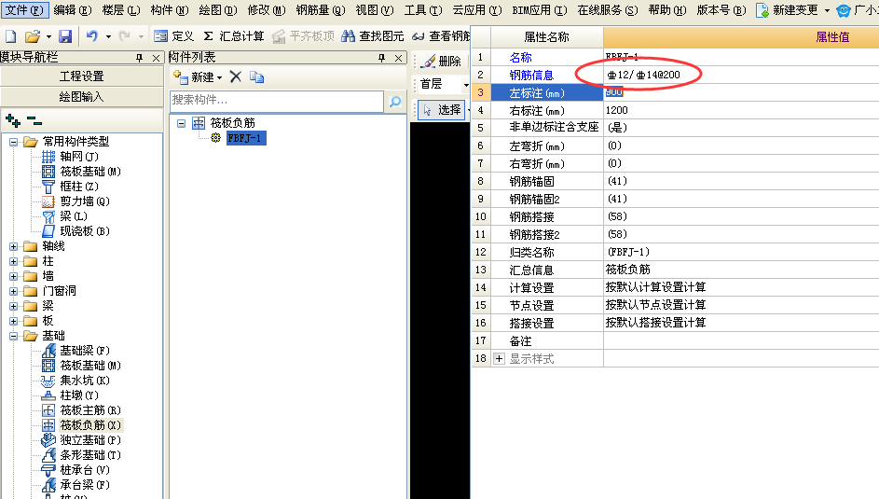Run 汇总计算 from the toolbar
This screenshot has height=499, width=879.
(x=233, y=36)
